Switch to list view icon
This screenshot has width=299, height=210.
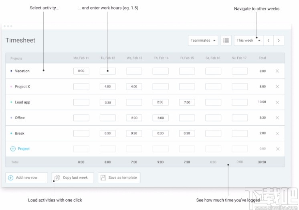point(226,41)
